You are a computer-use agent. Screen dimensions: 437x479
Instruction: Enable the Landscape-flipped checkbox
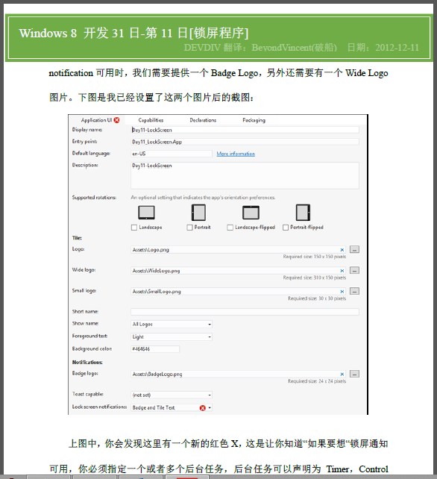coord(230,228)
